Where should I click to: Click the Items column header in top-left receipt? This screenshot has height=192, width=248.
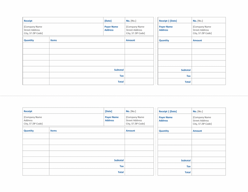[54, 40]
